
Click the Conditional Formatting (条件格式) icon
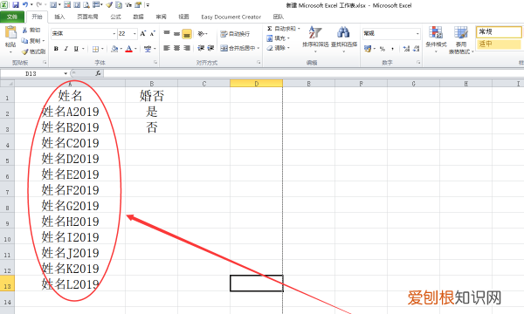click(436, 32)
